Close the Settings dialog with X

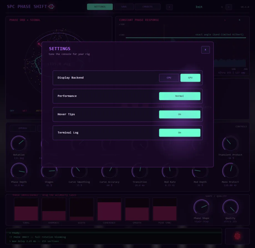205,50
